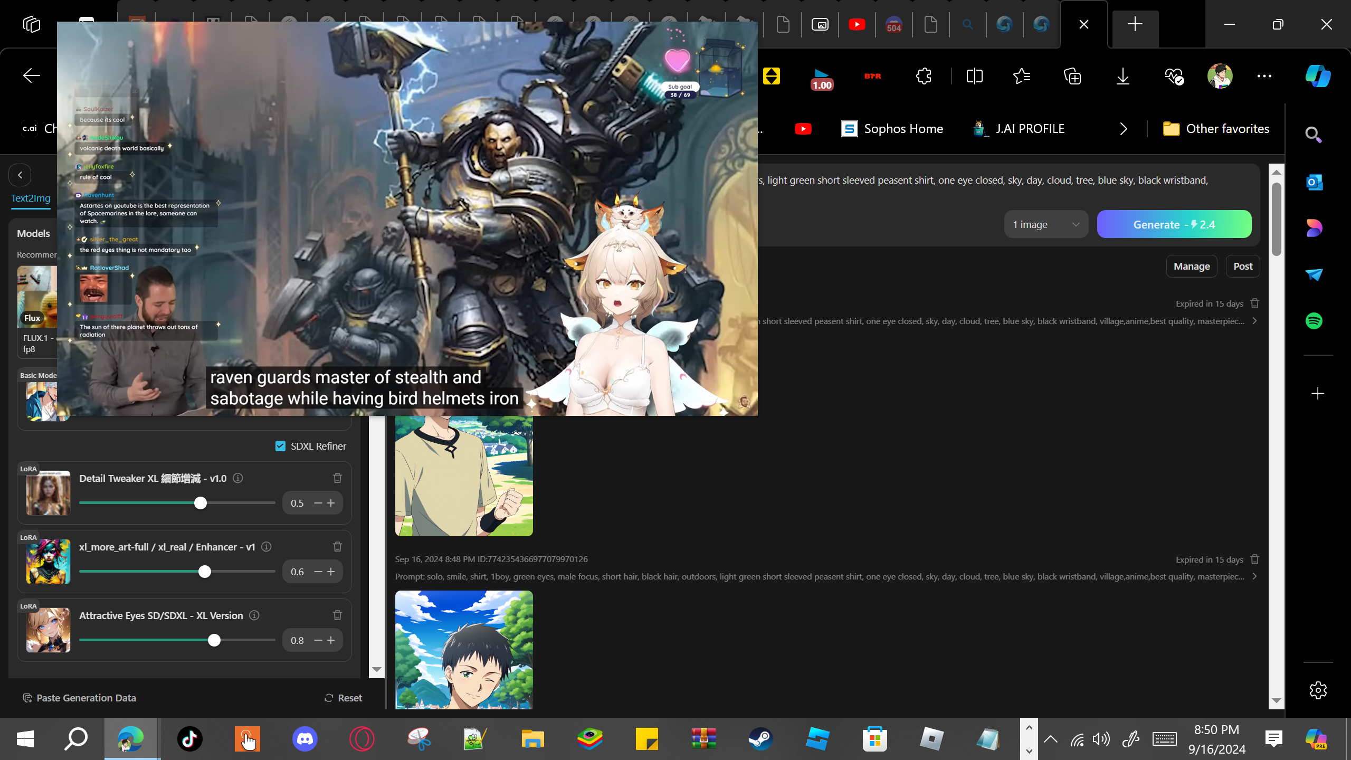This screenshot has height=760, width=1351.
Task: Decrease Attractive Eyes weight with minus
Action: pyautogui.click(x=318, y=640)
